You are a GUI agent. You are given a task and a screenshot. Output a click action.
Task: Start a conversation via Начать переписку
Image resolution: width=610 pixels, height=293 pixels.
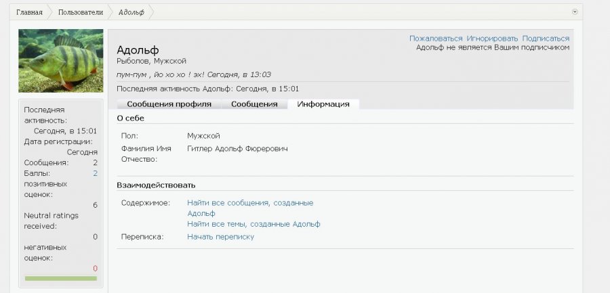[x=220, y=237]
